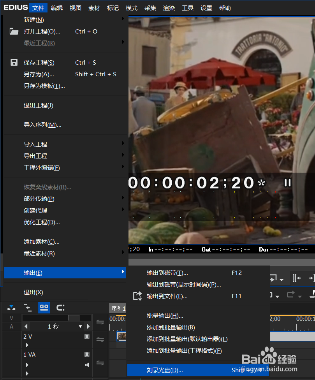
Task: Select the highlighted 输出(E) menu entry
Action: 65,273
